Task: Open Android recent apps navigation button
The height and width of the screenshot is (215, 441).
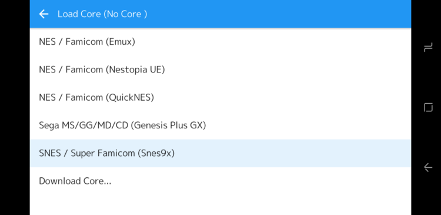Action: point(428,47)
